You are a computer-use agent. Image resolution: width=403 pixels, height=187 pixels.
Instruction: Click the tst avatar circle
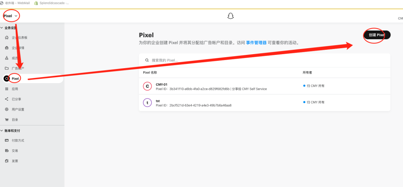click(147, 103)
